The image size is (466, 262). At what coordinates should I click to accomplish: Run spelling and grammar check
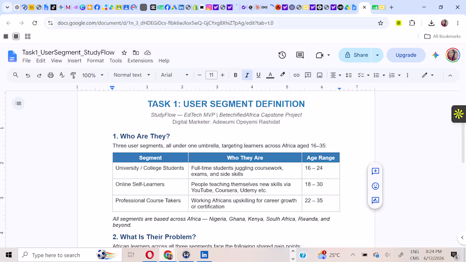pos(62,75)
